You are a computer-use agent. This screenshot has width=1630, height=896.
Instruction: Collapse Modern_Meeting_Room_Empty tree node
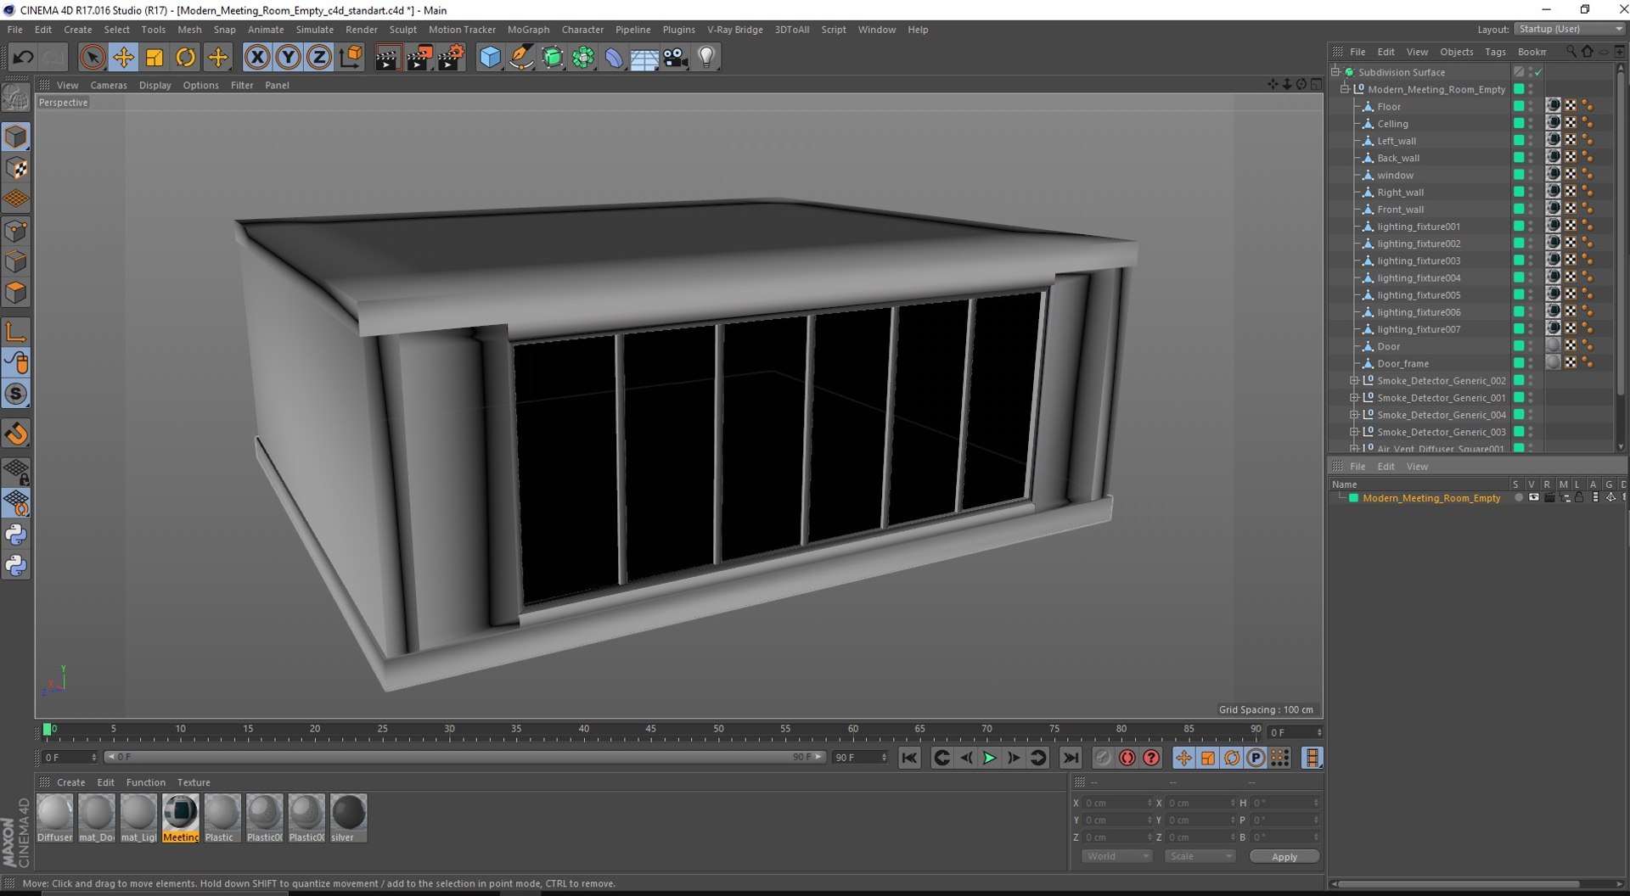pos(1345,89)
